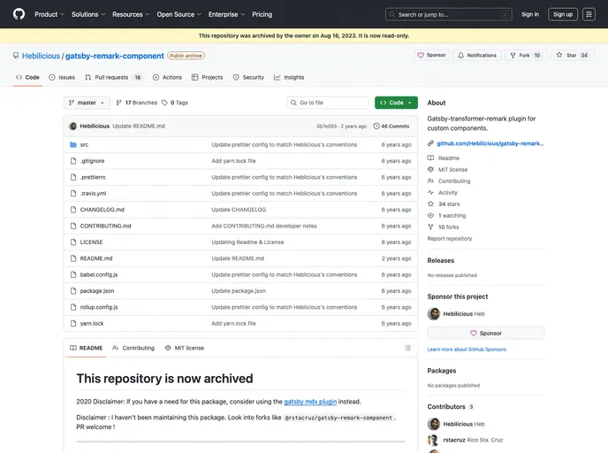
Task: Click the Sponsor button under Sponsor this project
Action: pos(486,334)
